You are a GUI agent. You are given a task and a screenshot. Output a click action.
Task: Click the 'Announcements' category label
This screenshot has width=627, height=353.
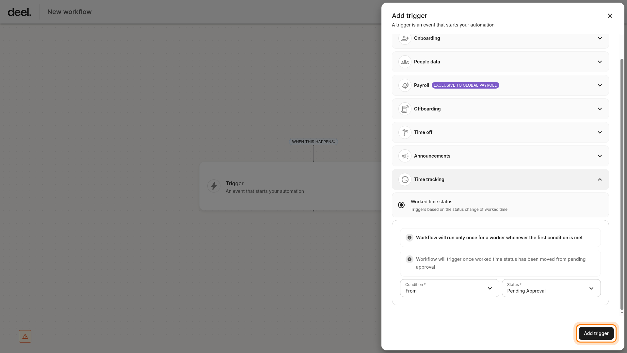432,156
